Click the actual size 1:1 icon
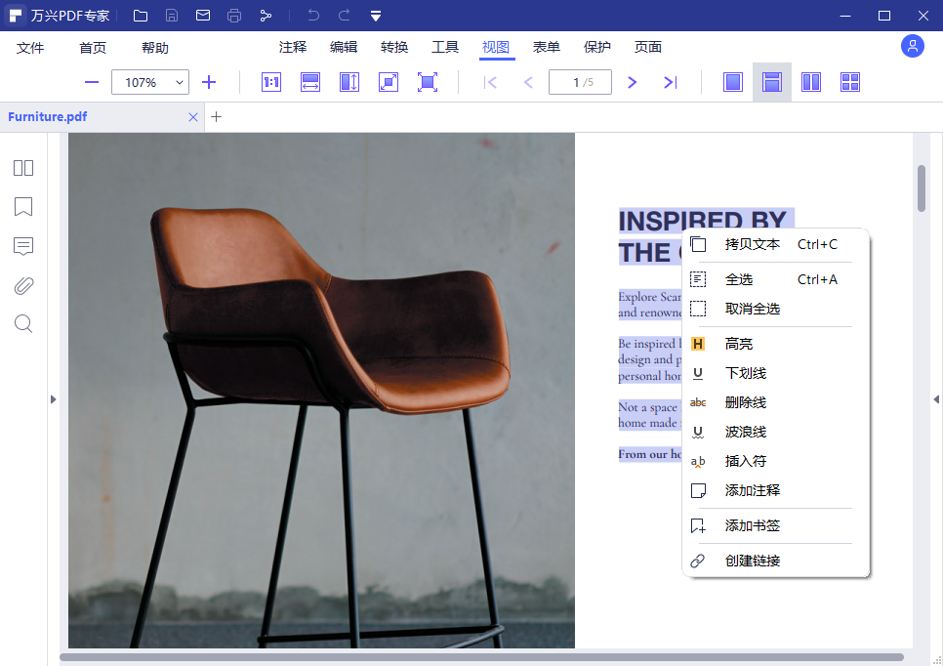The width and height of the screenshot is (943, 666). tap(271, 82)
